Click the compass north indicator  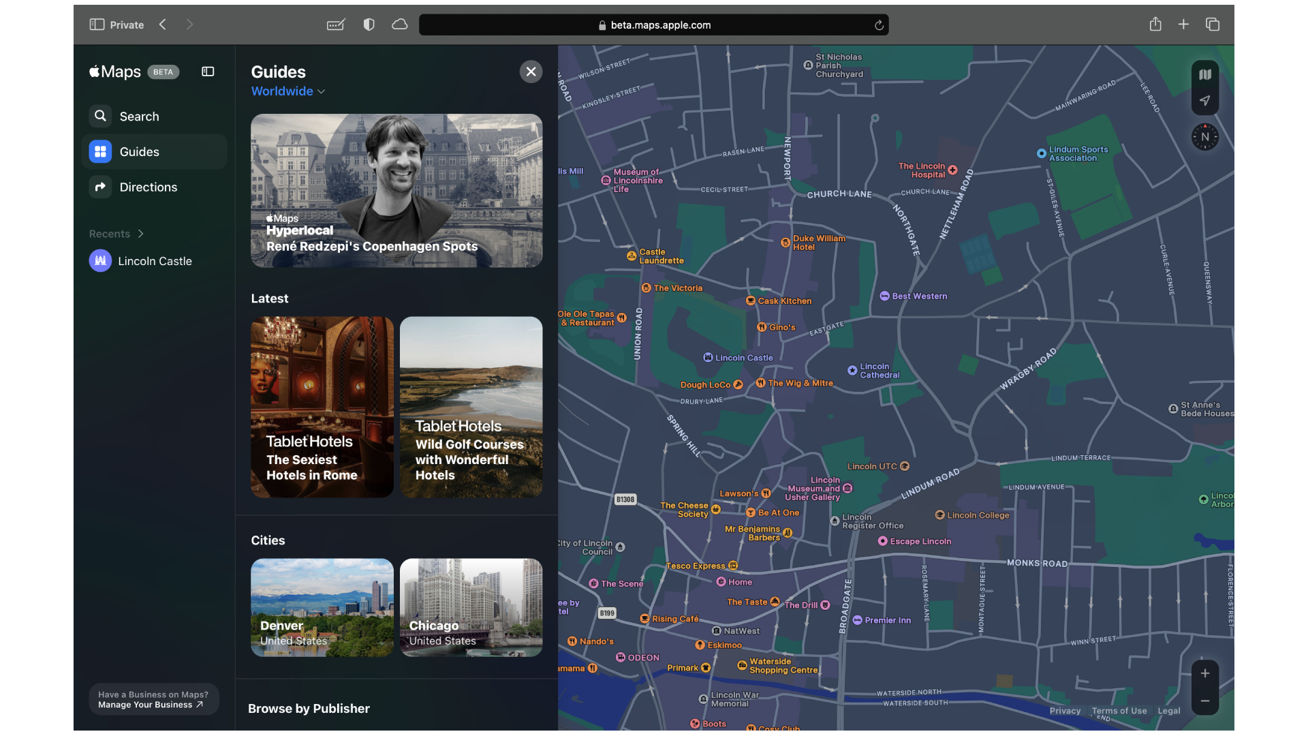tap(1205, 137)
